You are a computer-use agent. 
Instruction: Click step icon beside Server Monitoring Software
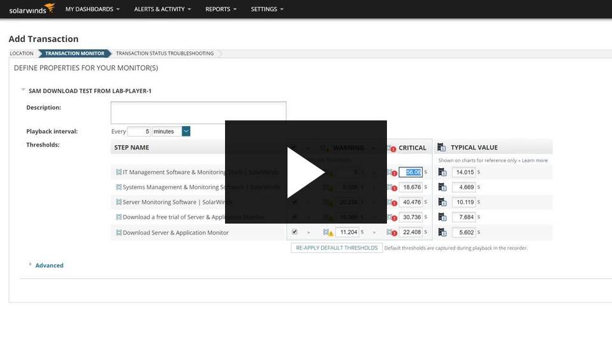point(119,202)
